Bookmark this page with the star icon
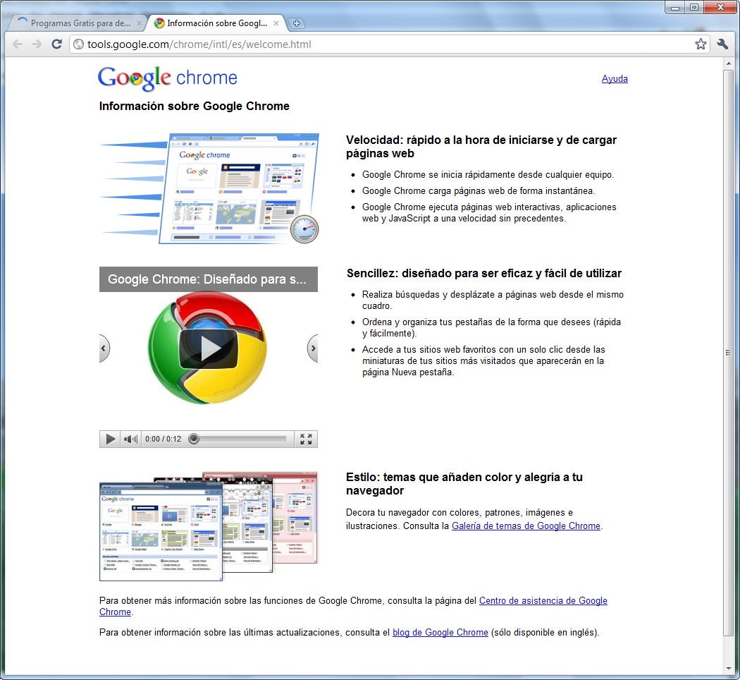Image resolution: width=740 pixels, height=680 pixels. coord(701,44)
